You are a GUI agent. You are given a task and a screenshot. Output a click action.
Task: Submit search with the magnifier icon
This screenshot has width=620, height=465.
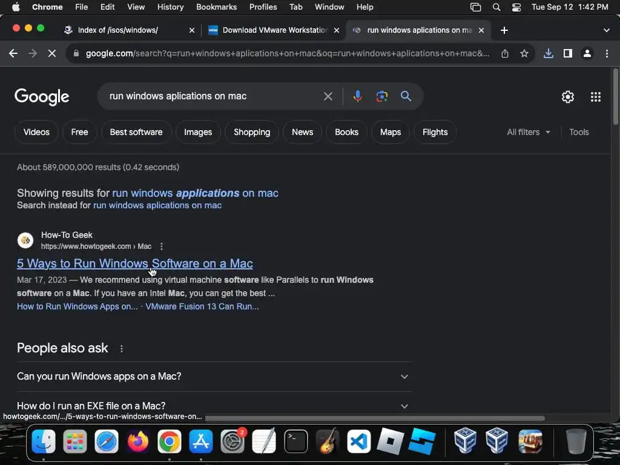click(x=406, y=96)
